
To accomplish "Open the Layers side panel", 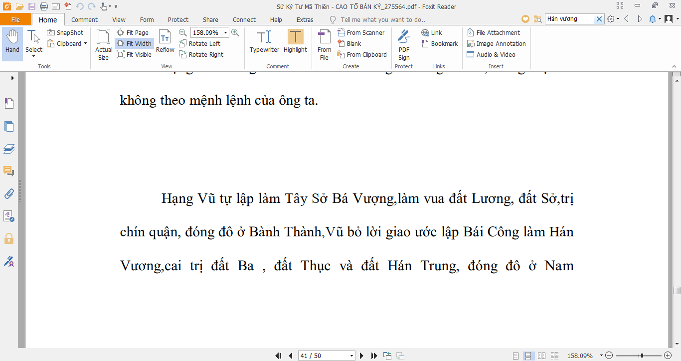I will (x=9, y=149).
